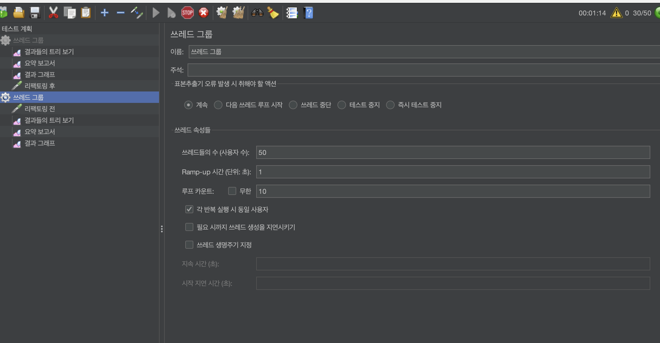Start without pauses using the second play icon
The height and width of the screenshot is (343, 660).
(x=171, y=13)
